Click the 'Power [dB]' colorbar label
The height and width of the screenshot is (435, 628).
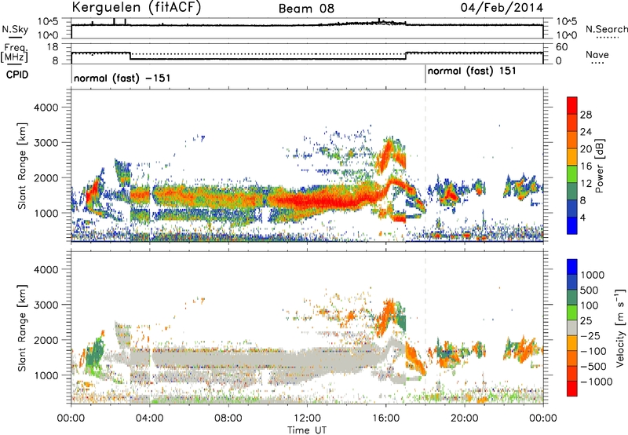pos(600,166)
